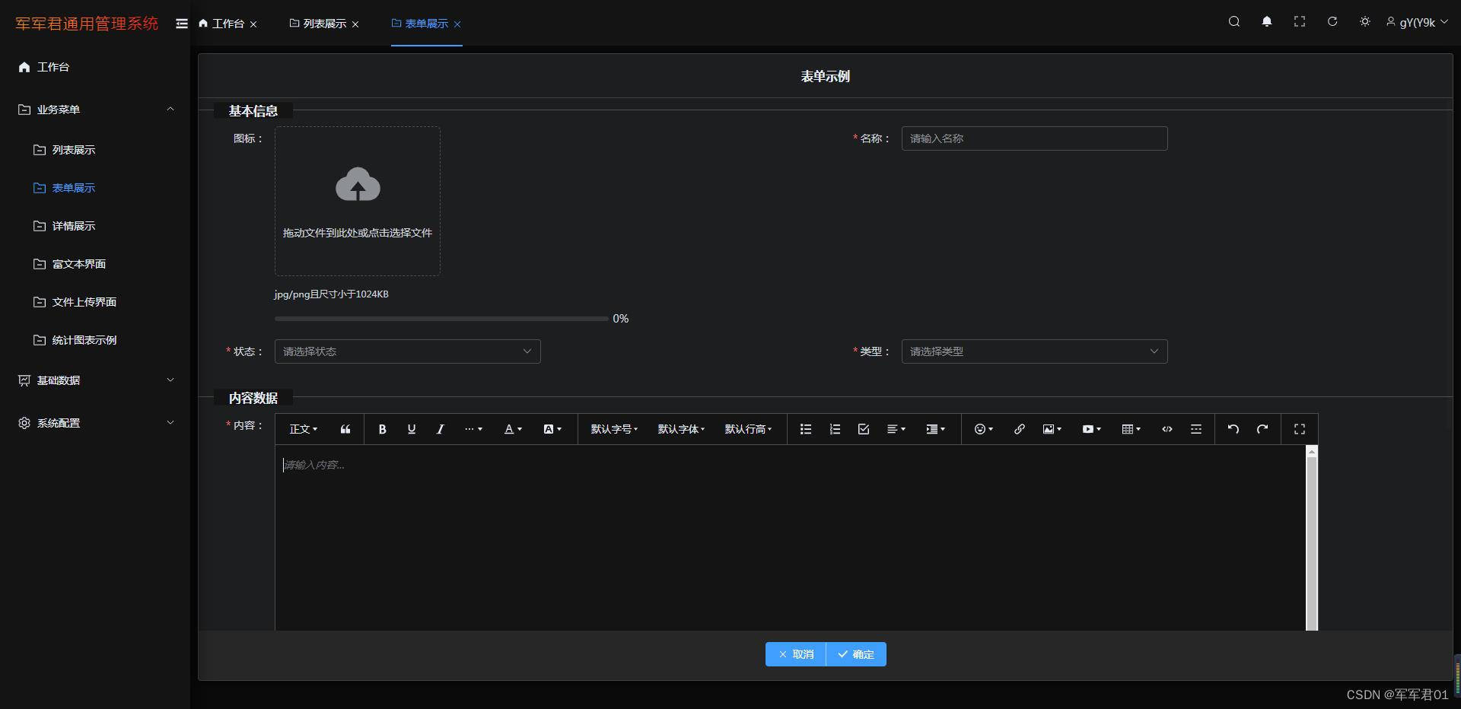Open the indent options menu
This screenshot has width=1461, height=709.
935,429
